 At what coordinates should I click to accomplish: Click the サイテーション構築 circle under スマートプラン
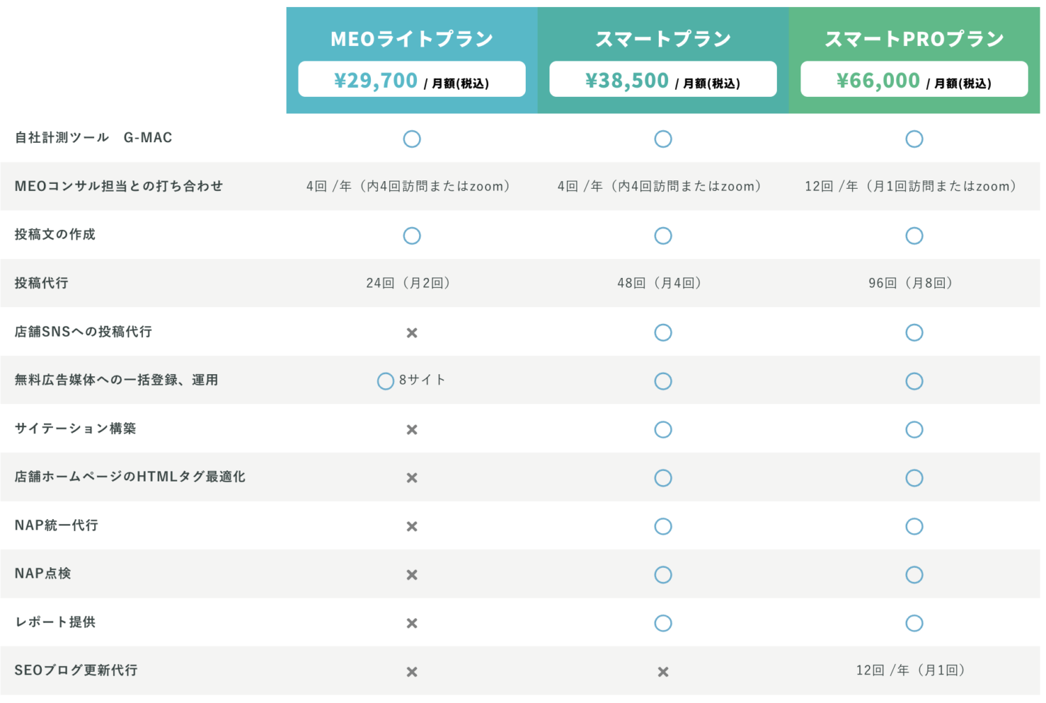pyautogui.click(x=663, y=429)
